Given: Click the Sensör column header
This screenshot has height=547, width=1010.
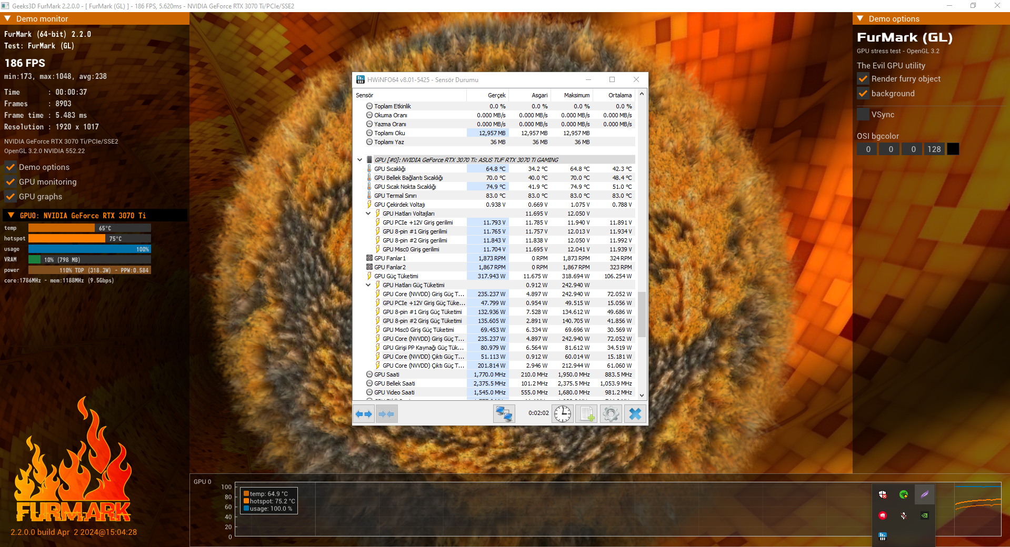Looking at the screenshot, I should tap(410, 95).
